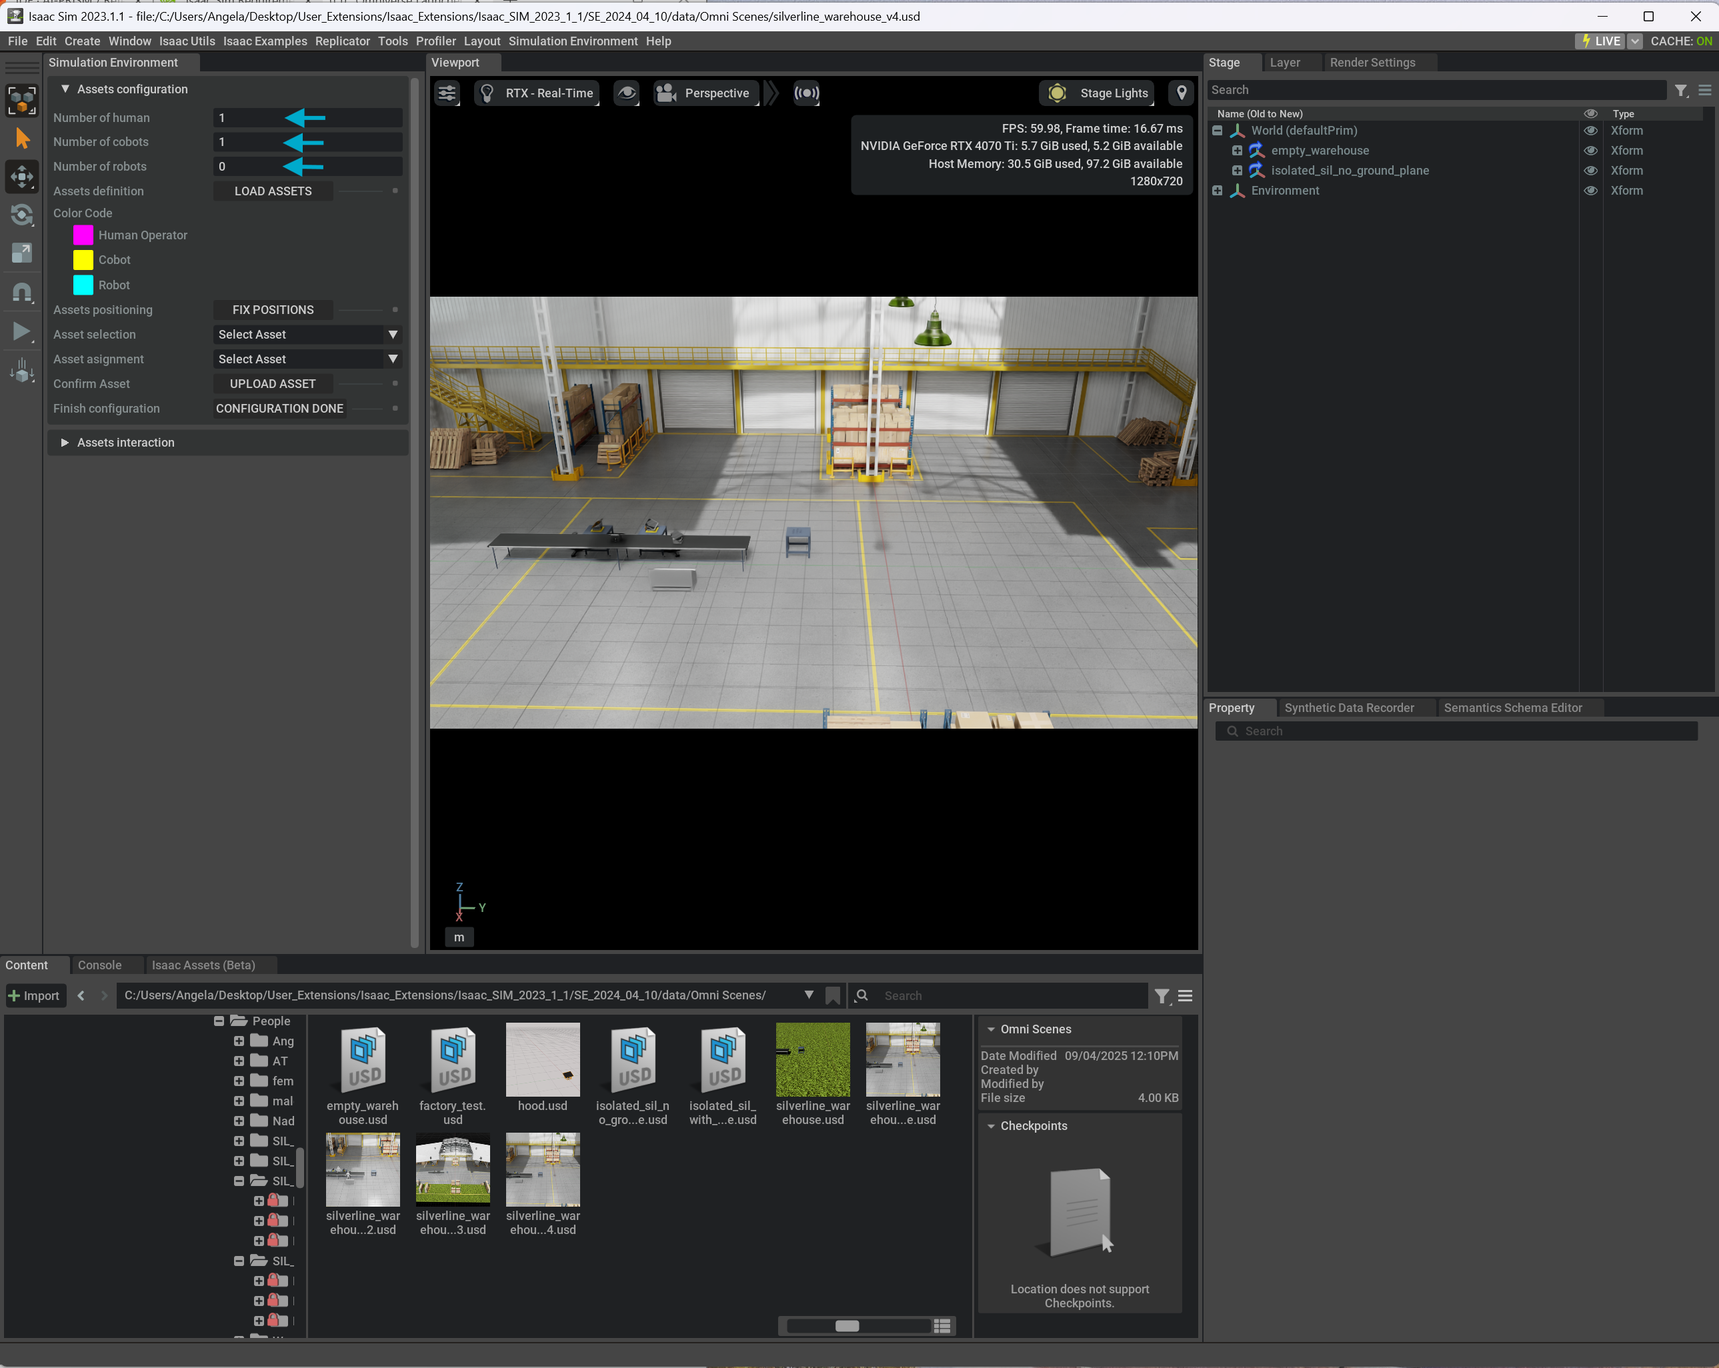Hide isolated_sil_no_ground_plane using its eye icon
Viewport: 1719px width, 1368px height.
point(1590,171)
